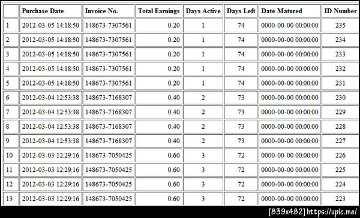Pick ID Number cell "231"
This screenshot has width=360, height=218.
pos(341,83)
